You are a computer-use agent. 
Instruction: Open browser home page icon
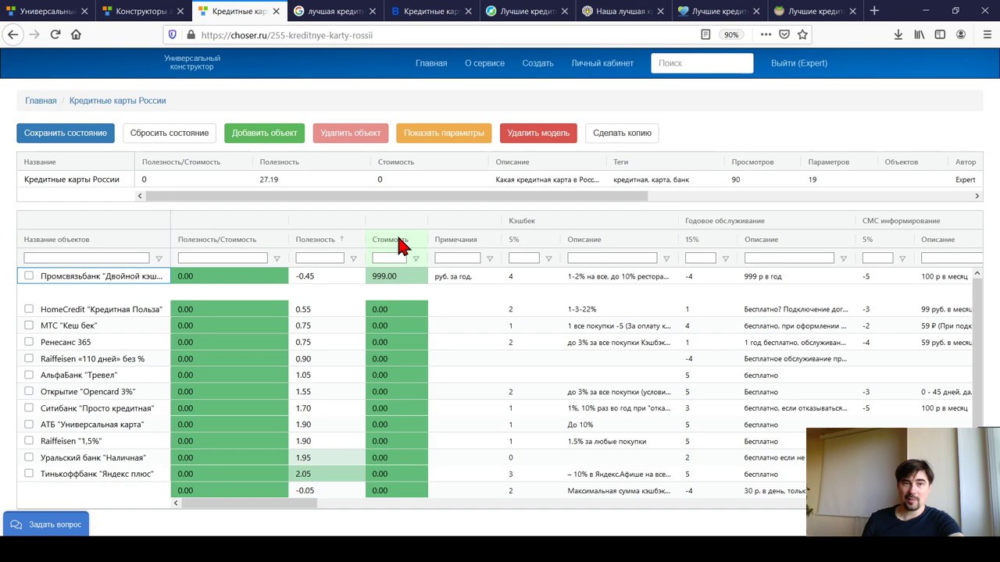(76, 34)
